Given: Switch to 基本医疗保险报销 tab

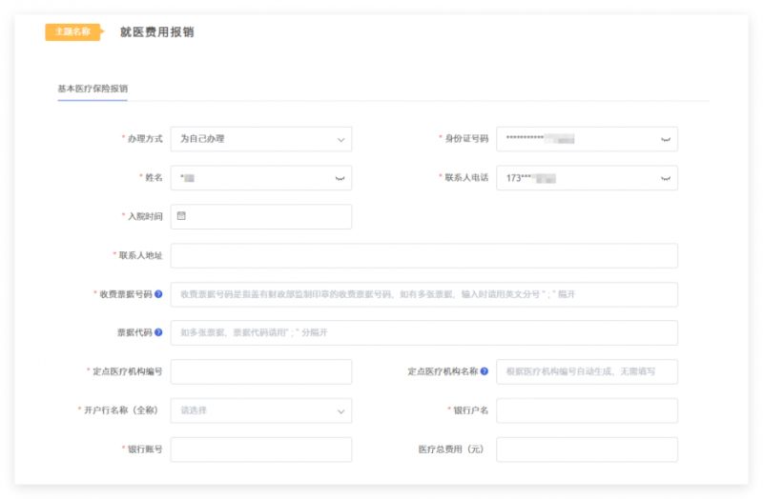Looking at the screenshot, I should (93, 89).
